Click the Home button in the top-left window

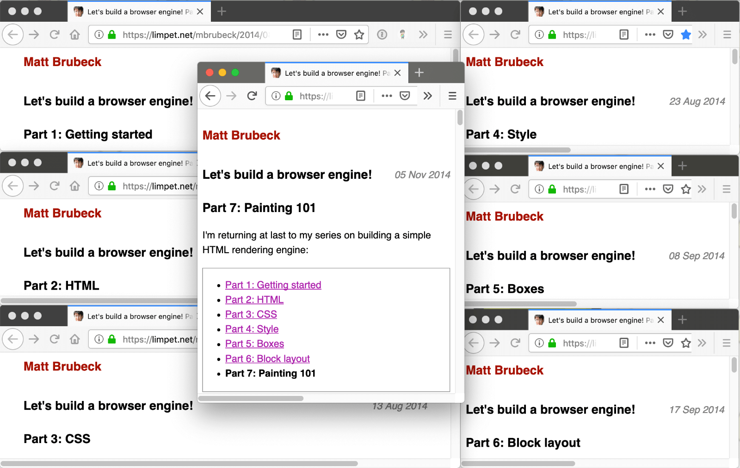tap(75, 34)
